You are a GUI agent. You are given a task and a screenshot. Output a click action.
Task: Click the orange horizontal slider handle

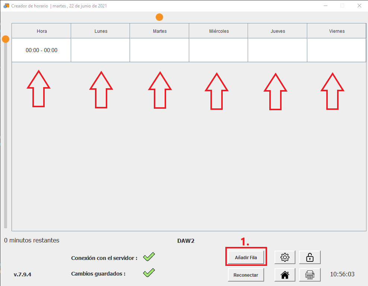159,17
